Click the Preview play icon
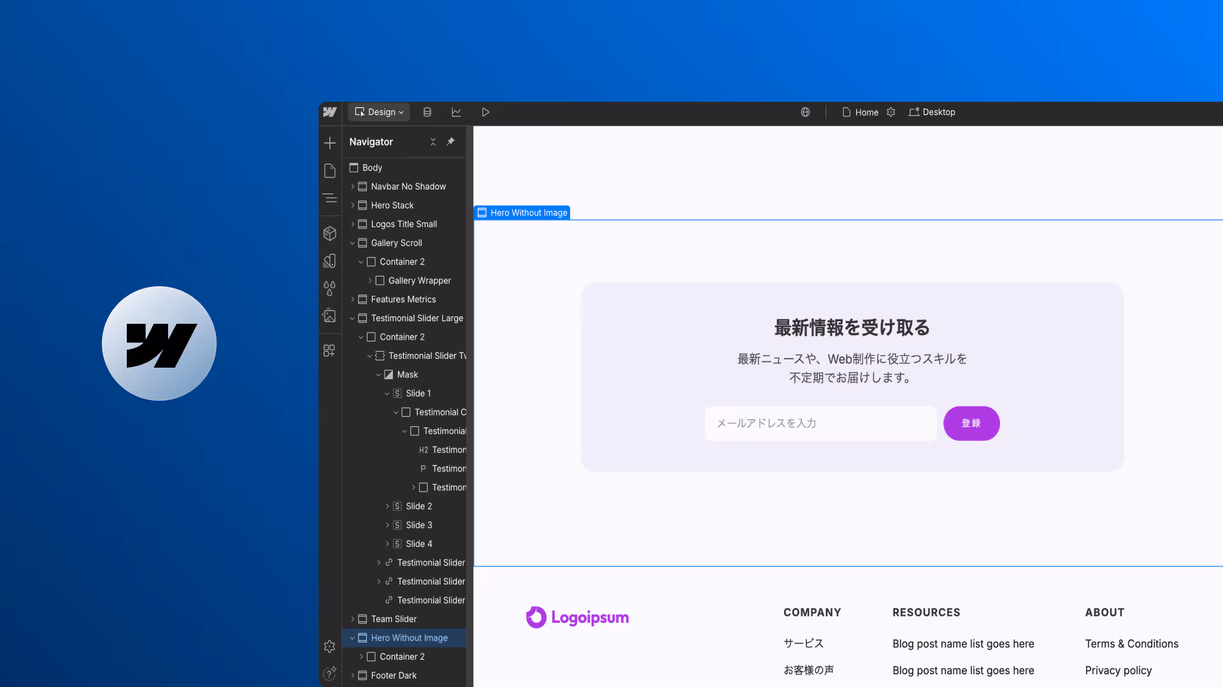 tap(485, 112)
